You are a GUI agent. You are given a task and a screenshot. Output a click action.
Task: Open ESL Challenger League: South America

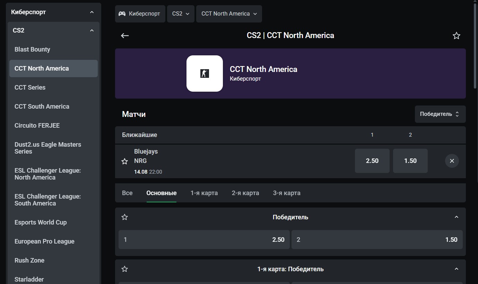(53, 200)
